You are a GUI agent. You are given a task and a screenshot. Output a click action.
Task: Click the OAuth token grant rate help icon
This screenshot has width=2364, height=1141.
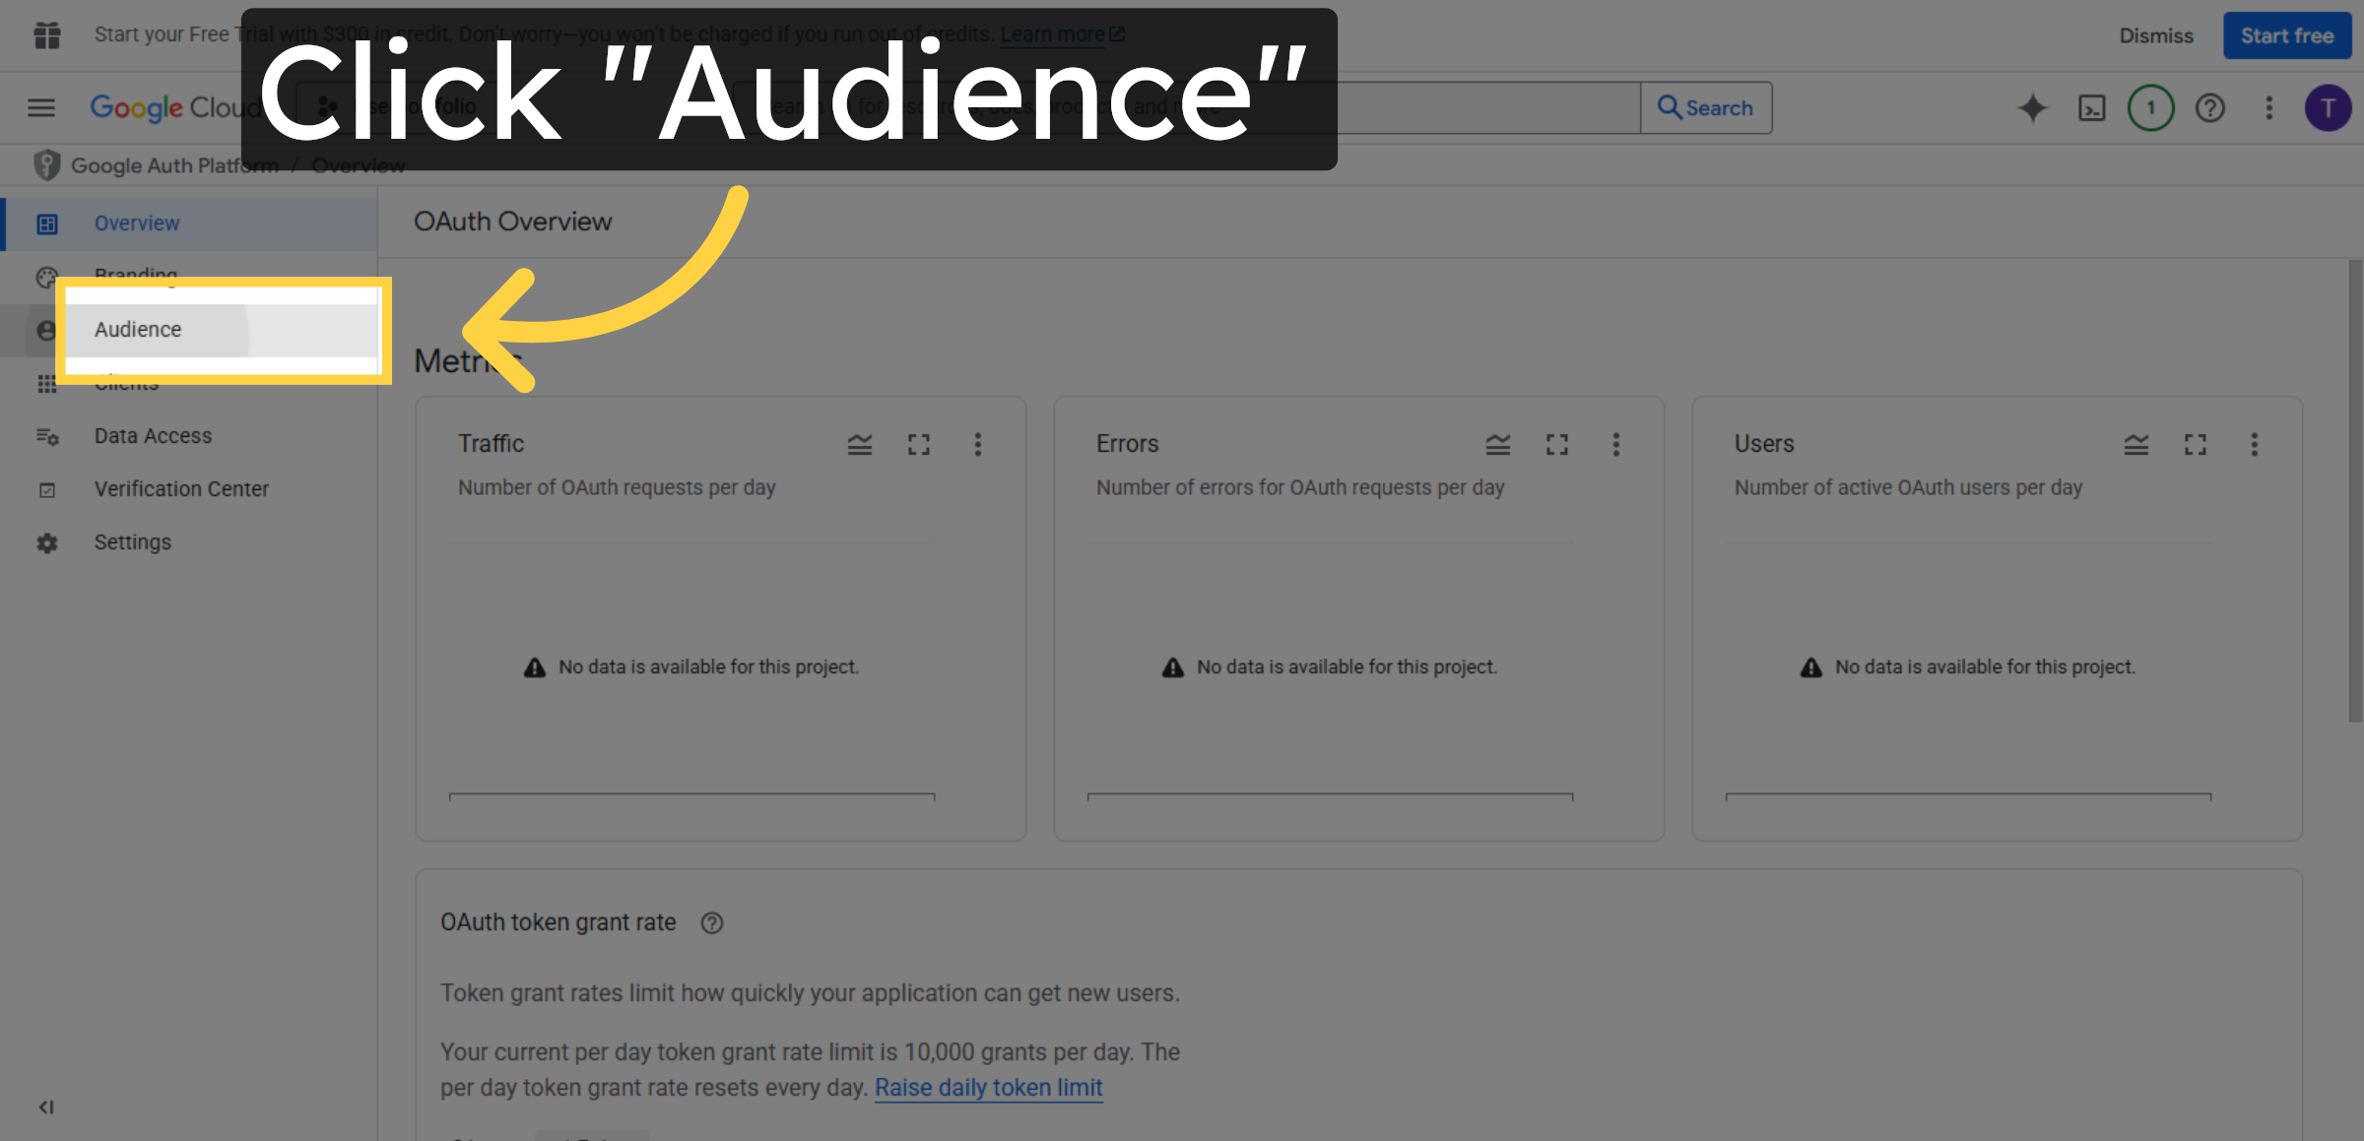pyautogui.click(x=711, y=922)
